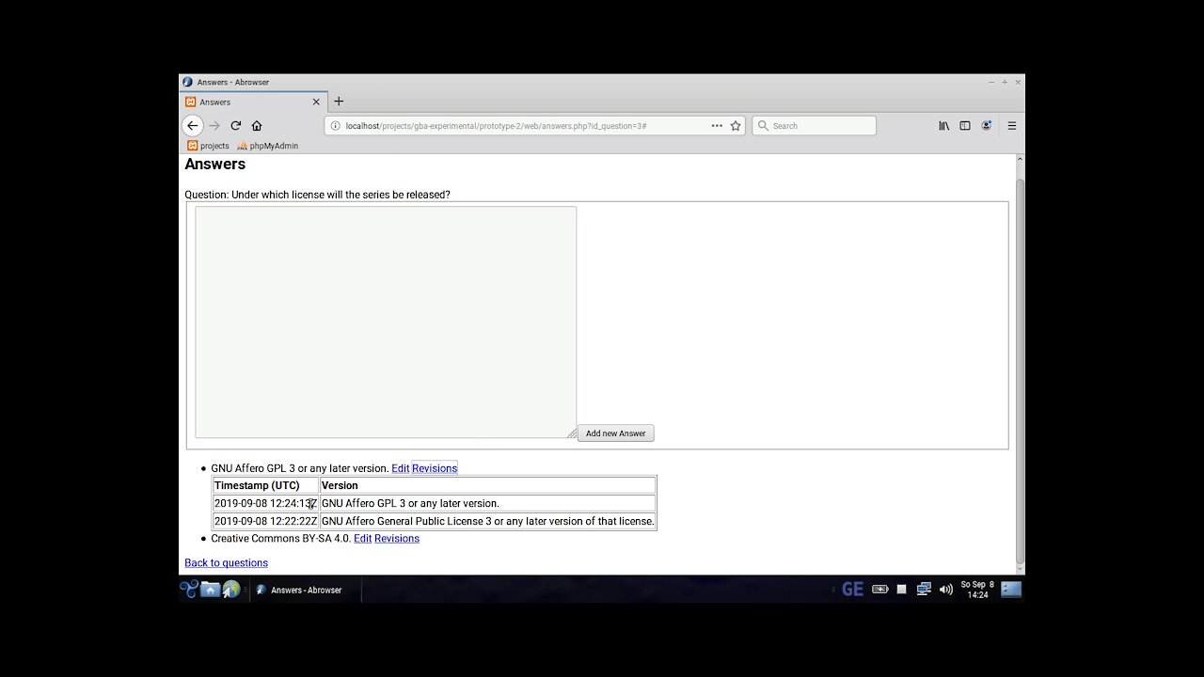Bookmark this page with the star

point(736,125)
